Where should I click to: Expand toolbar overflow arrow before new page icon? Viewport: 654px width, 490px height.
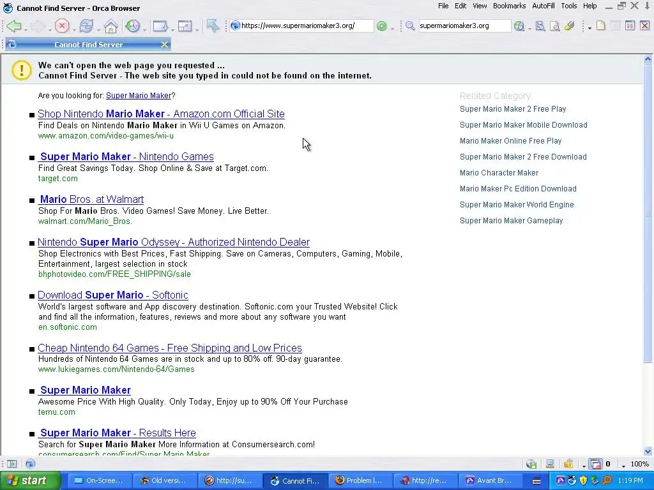point(589,28)
